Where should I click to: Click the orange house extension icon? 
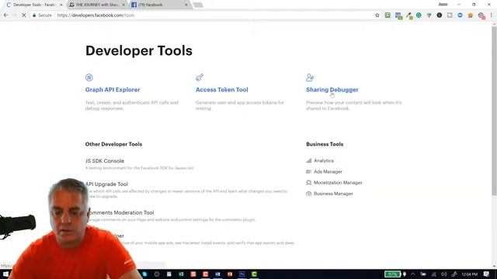click(471, 15)
